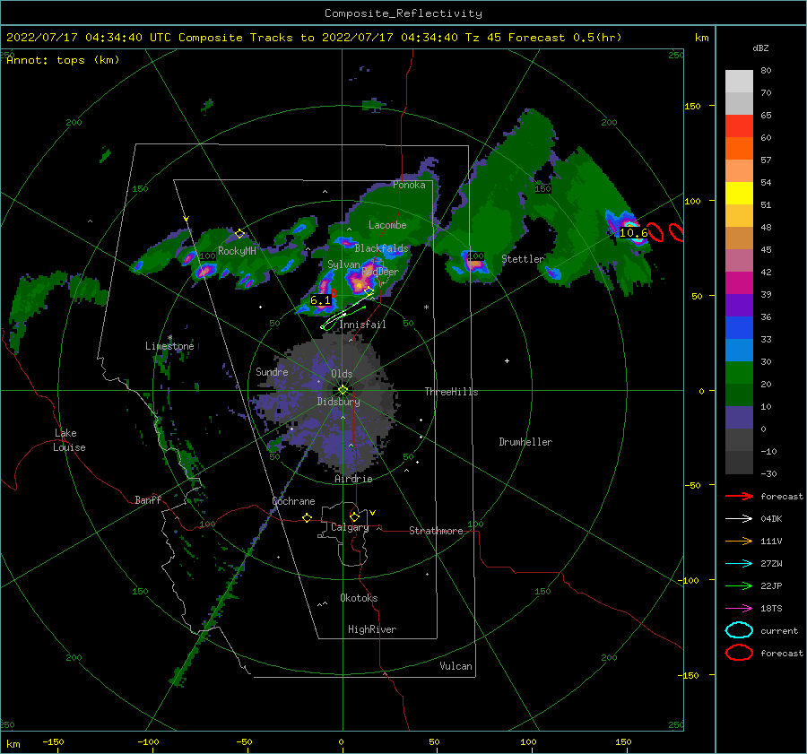Click the Vulcan label

click(456, 666)
